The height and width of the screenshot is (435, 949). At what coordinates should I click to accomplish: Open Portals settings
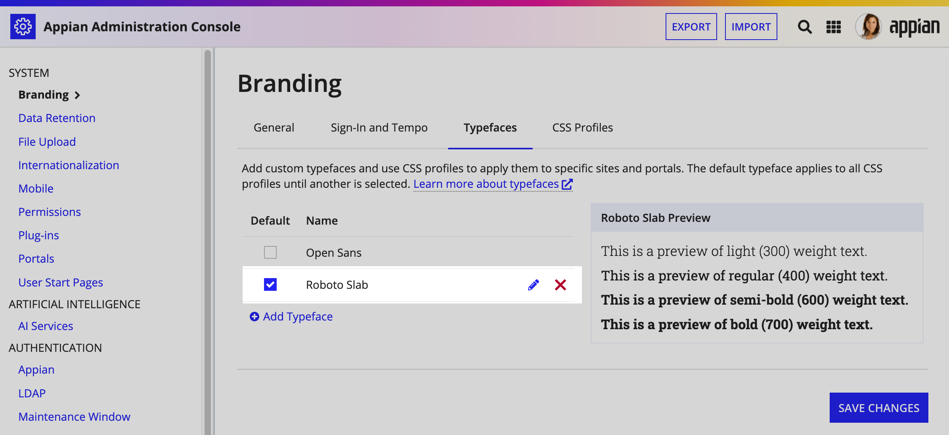coord(36,259)
